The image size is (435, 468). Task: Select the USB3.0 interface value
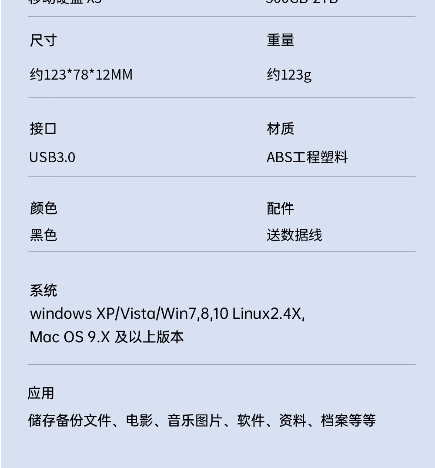point(52,157)
